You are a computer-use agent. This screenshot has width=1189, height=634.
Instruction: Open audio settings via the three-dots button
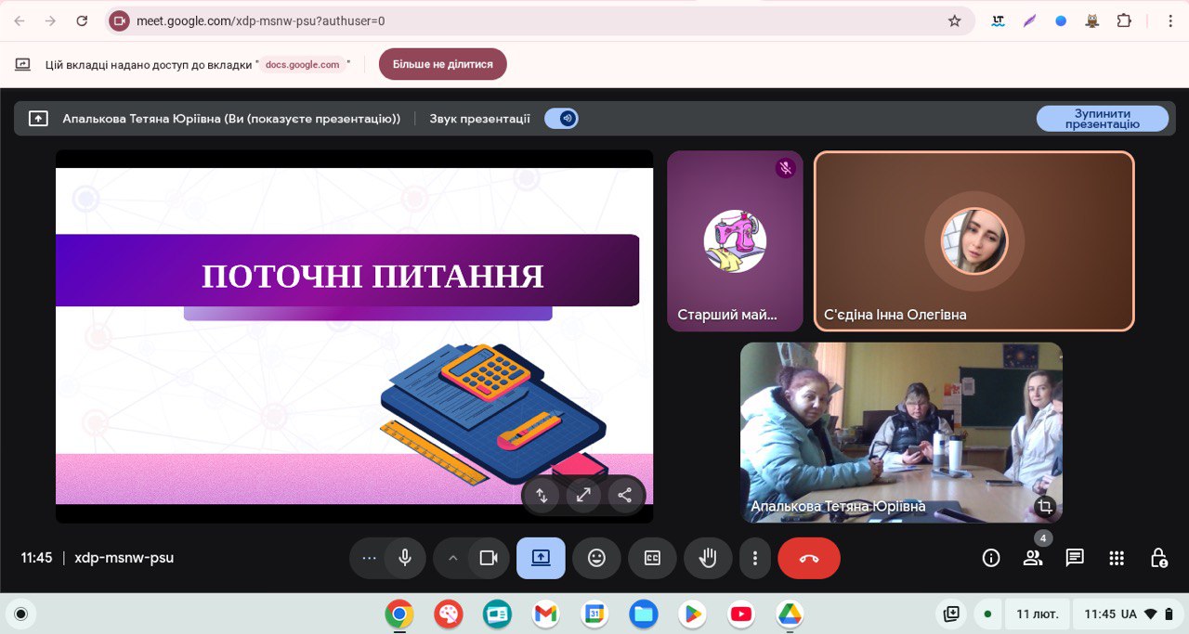coord(369,558)
